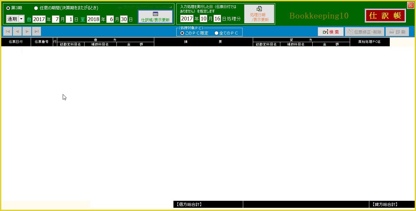
Task: Click 仕訳帳/表示更新 refresh button
Action: (x=155, y=17)
